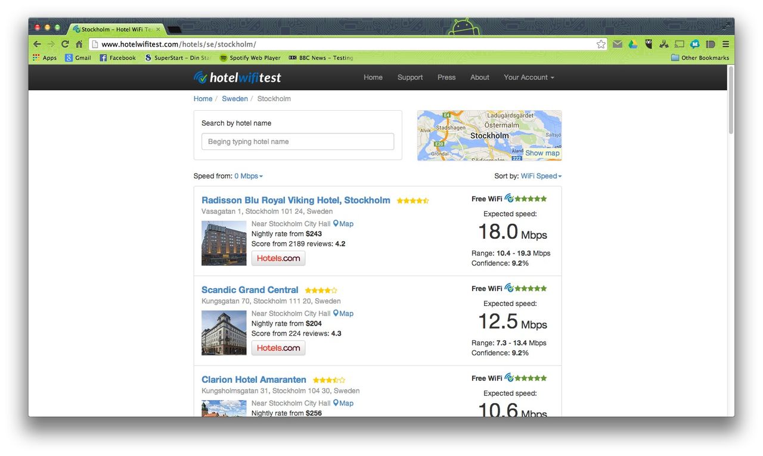Select the Stockholm – Hotel WiFi Test tab
The width and height of the screenshot is (763, 456).
coord(116,29)
